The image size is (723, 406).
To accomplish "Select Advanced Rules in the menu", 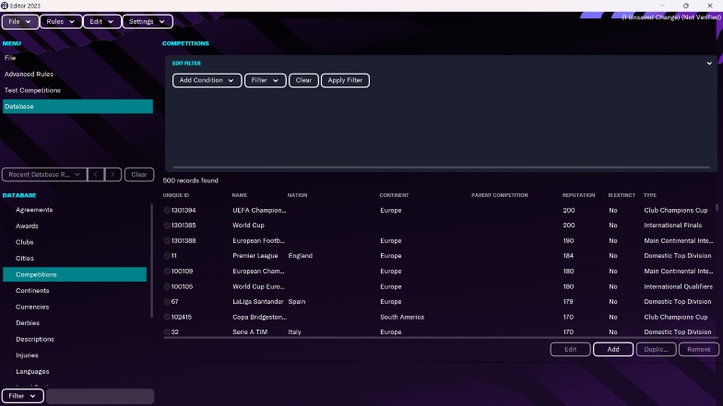I will coord(77,74).
